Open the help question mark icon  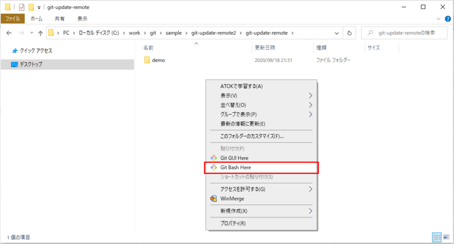[x=448, y=19]
